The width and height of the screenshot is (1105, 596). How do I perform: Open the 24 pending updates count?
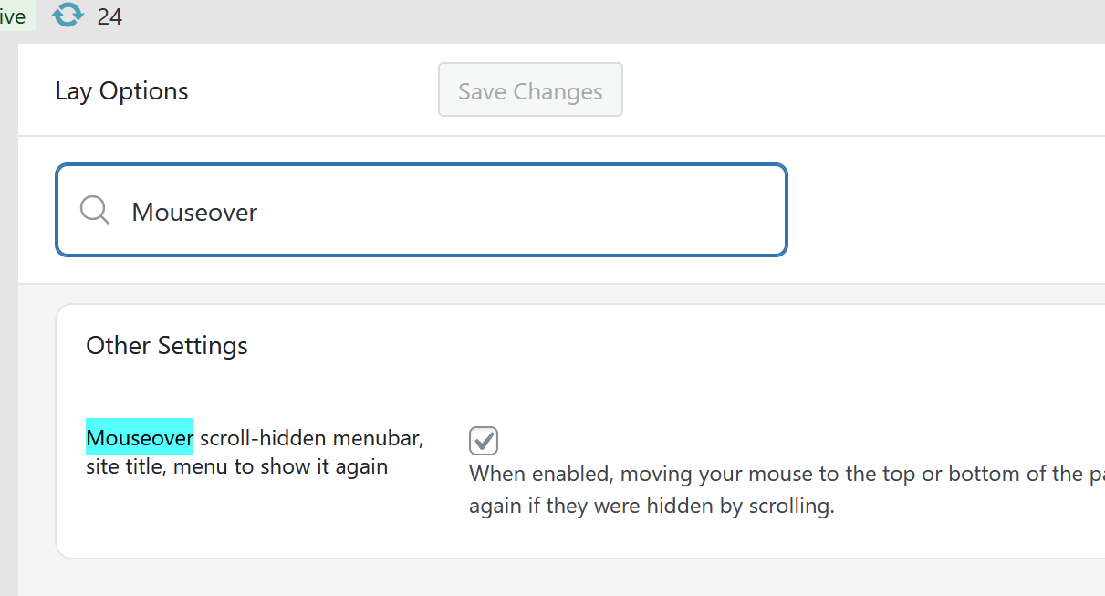(x=109, y=16)
